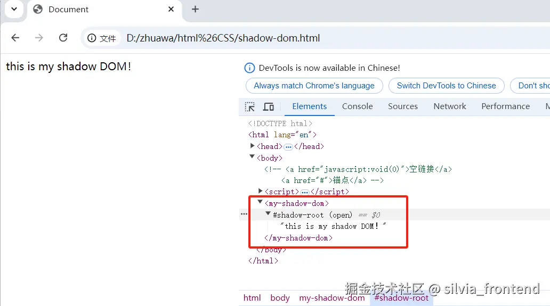
Task: Open a new browser tab
Action: 196,9
